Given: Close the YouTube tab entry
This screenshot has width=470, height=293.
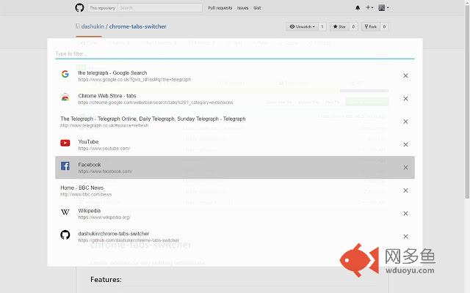Looking at the screenshot, I should coord(405,145).
